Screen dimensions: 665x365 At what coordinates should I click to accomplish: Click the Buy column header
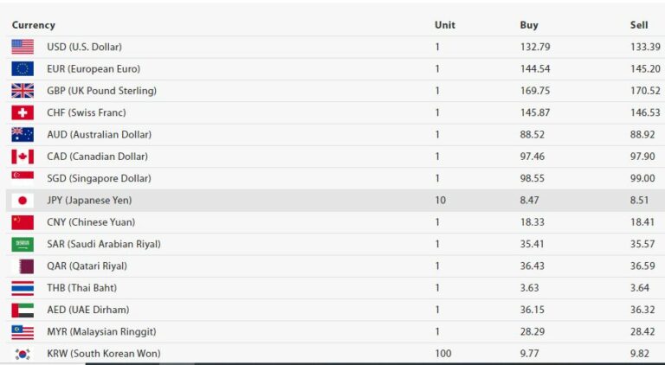point(528,25)
